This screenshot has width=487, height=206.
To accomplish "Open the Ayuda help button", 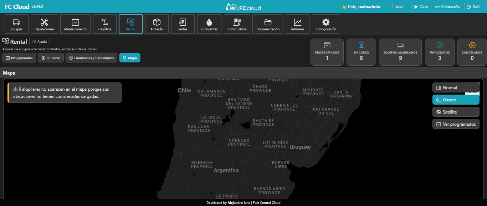I will click(40, 42).
